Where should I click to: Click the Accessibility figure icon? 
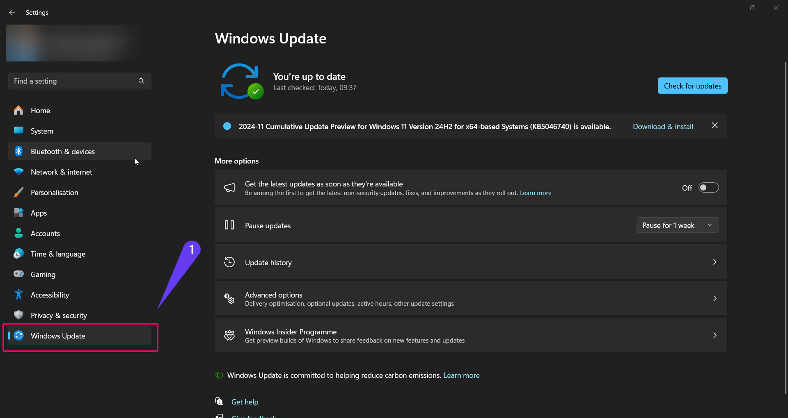point(18,295)
